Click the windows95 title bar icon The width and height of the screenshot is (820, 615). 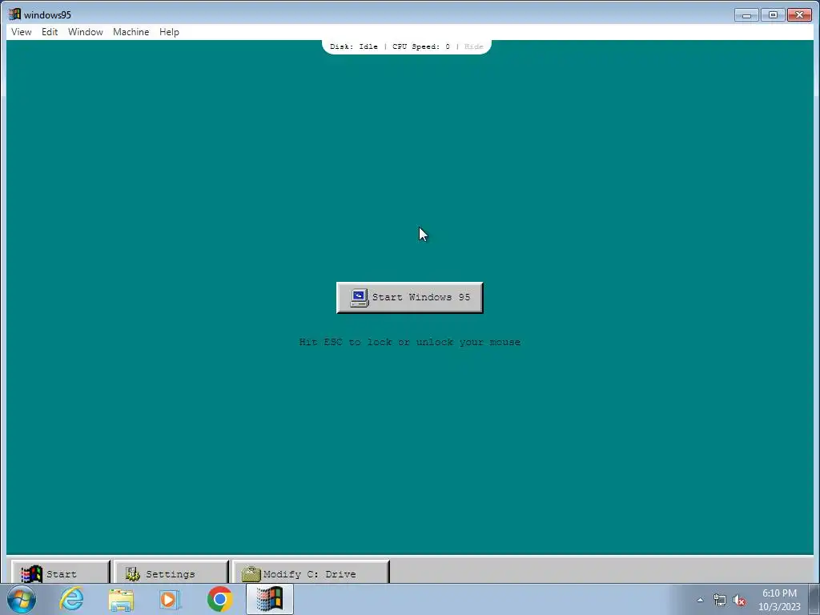click(x=14, y=14)
